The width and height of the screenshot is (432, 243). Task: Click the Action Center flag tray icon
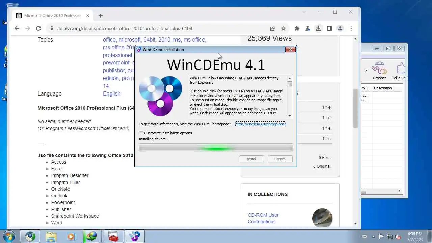pos(381,237)
